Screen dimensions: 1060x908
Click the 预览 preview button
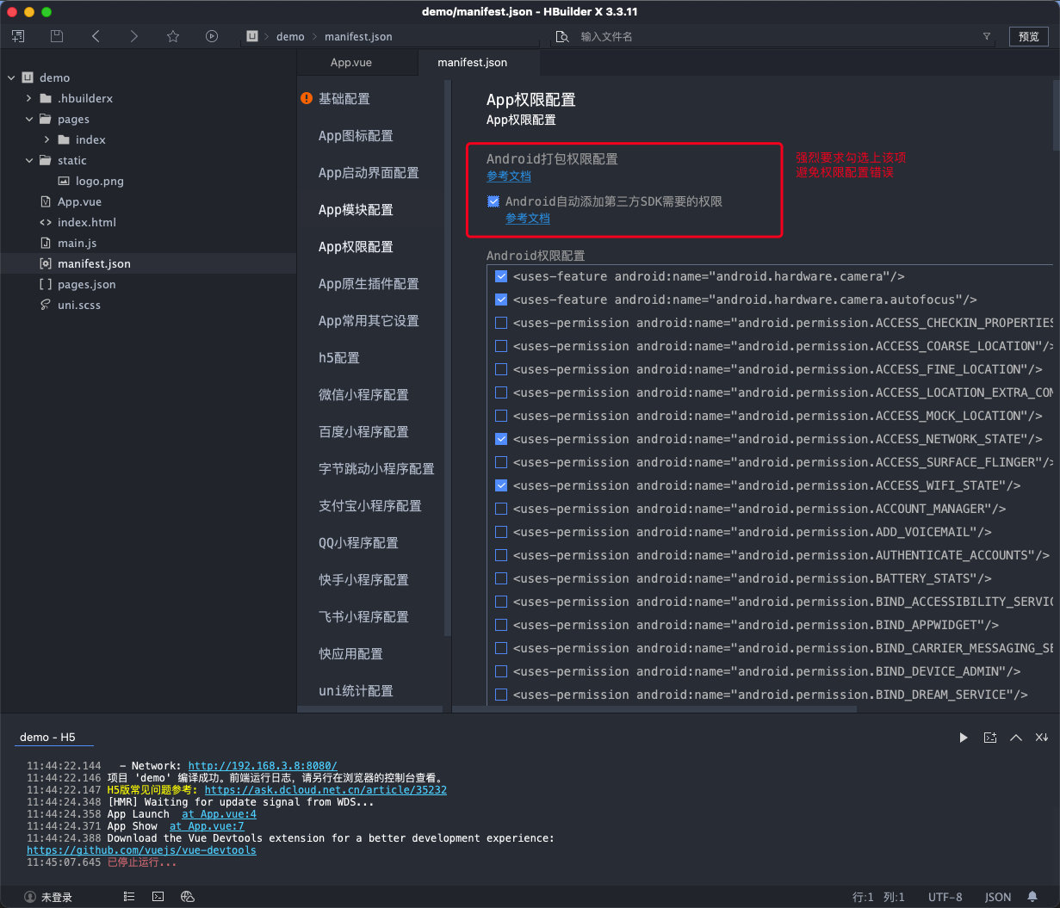point(1028,36)
